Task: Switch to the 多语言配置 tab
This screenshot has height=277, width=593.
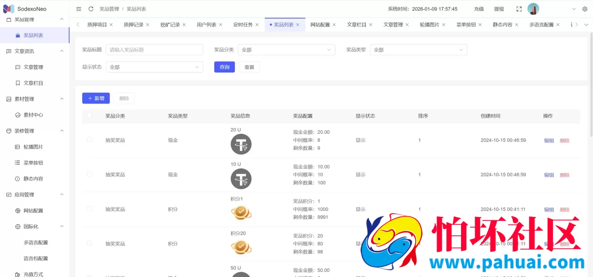Action: point(541,25)
